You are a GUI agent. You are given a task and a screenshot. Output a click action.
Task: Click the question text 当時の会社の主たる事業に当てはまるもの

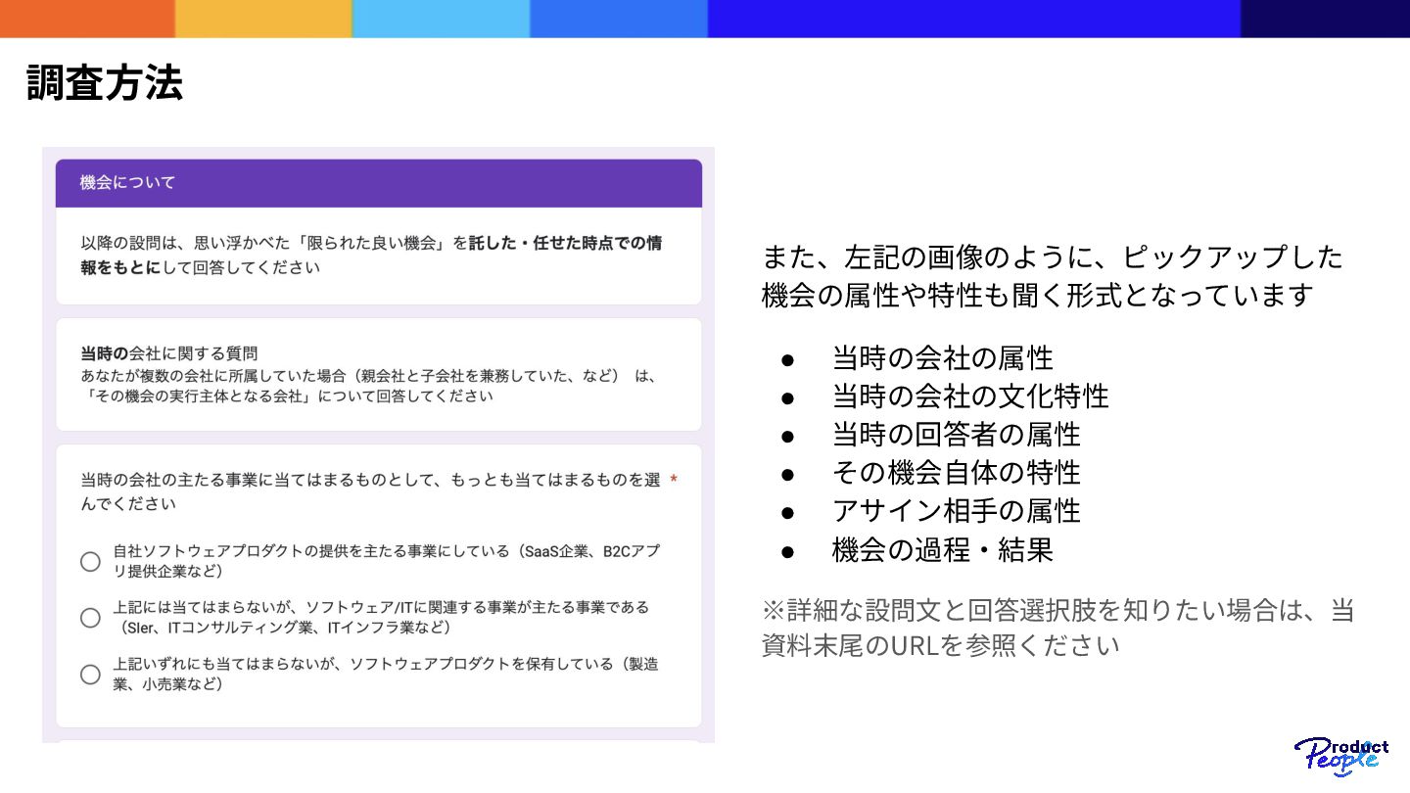tap(370, 492)
